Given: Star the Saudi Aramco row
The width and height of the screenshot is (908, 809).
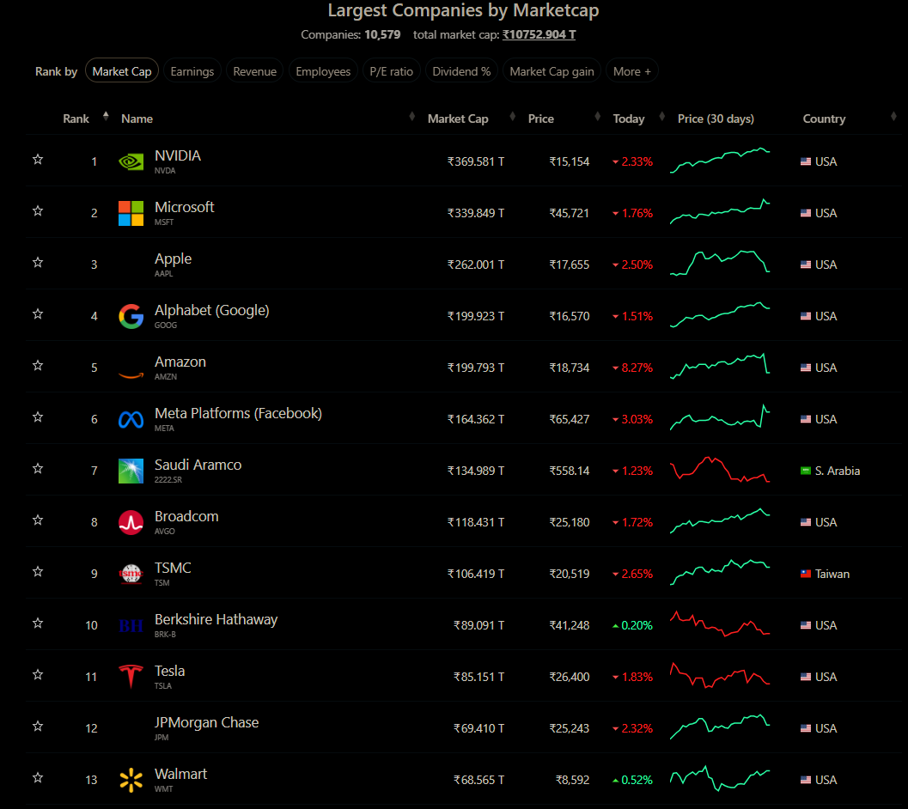Looking at the screenshot, I should (x=38, y=469).
